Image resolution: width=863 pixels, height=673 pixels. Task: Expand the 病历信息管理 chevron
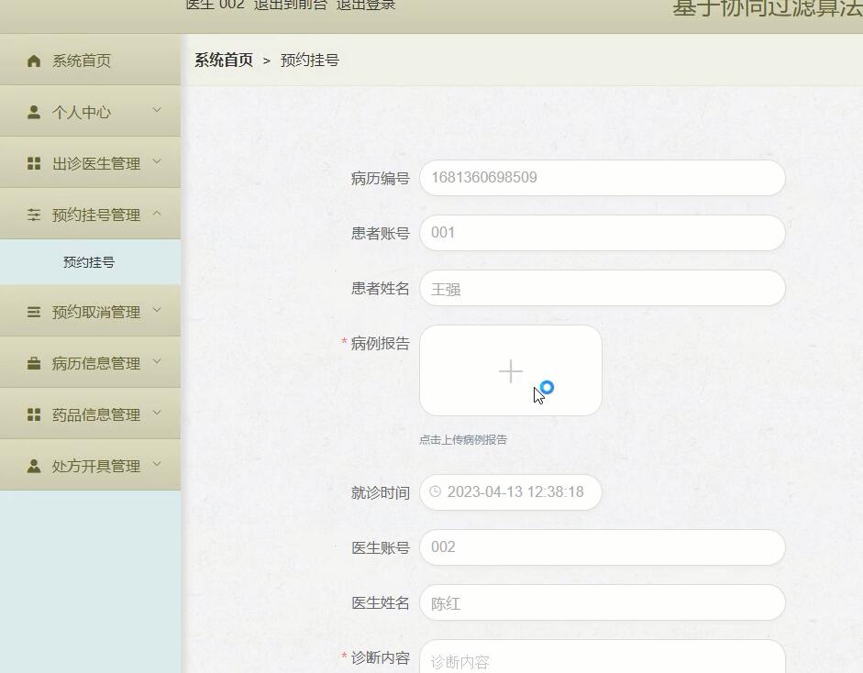coord(157,361)
